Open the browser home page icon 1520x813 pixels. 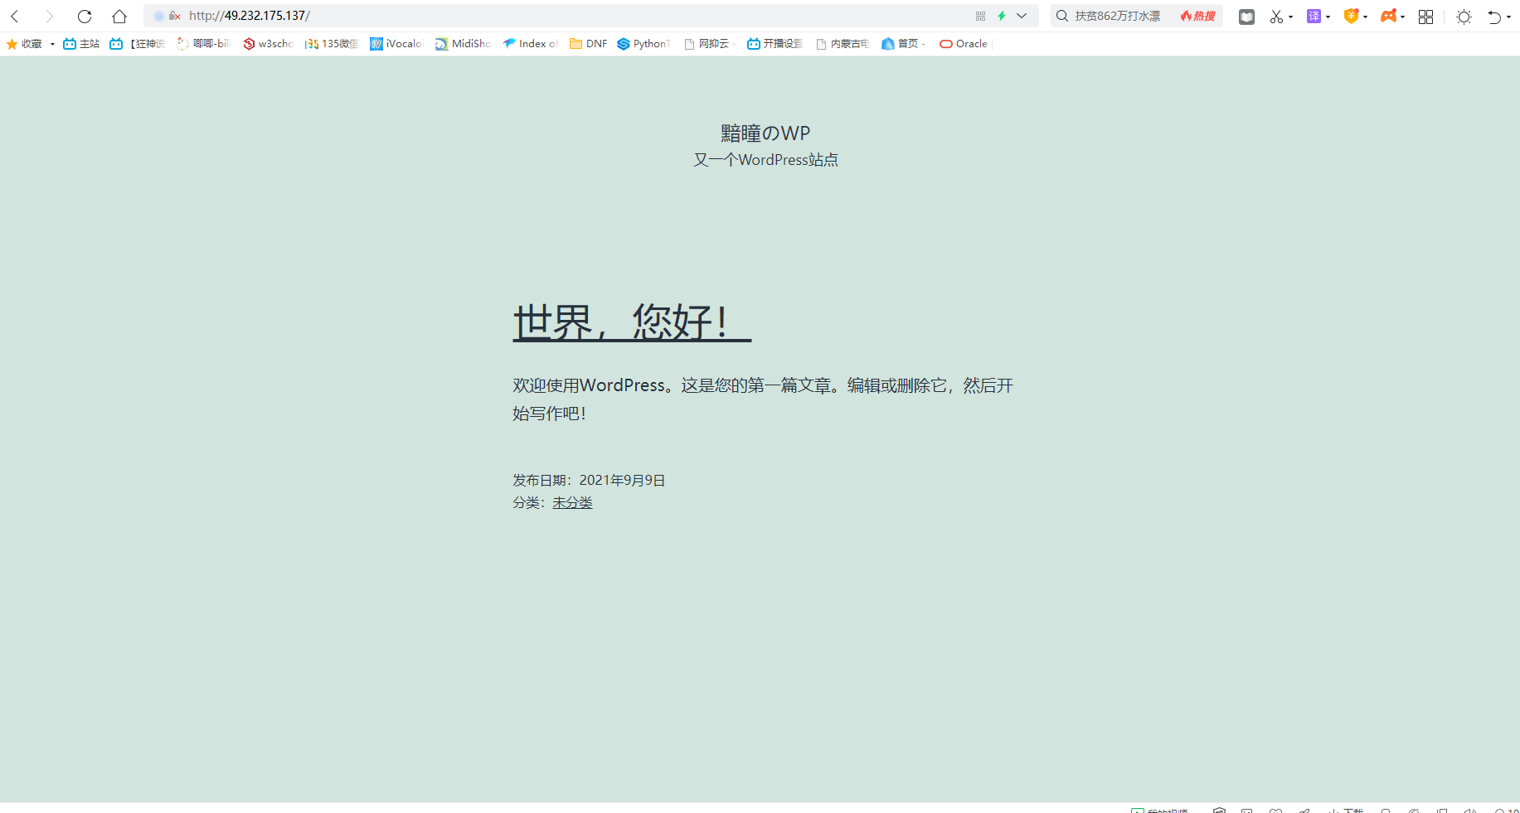119,16
